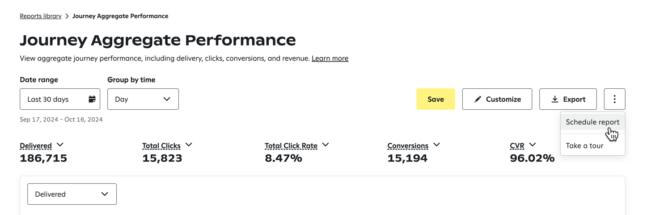Image resolution: width=647 pixels, height=215 pixels.
Task: Click the yellow Save button
Action: pos(436,99)
